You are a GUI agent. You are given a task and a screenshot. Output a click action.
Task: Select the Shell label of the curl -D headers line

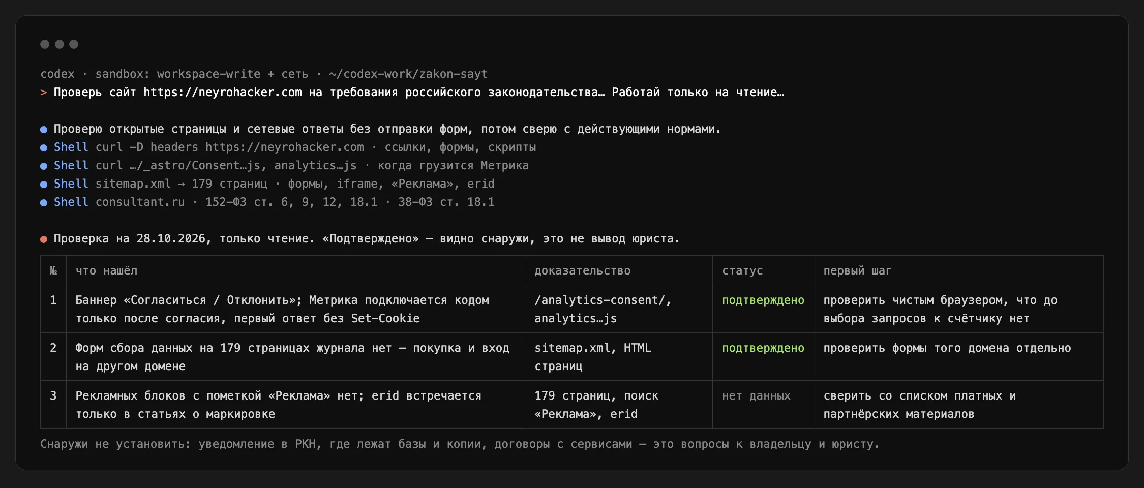[x=71, y=147]
